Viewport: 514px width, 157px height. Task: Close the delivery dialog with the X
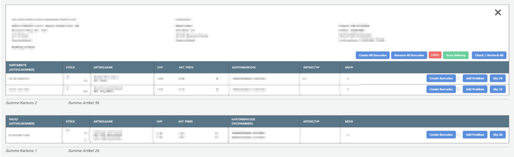coord(498,12)
